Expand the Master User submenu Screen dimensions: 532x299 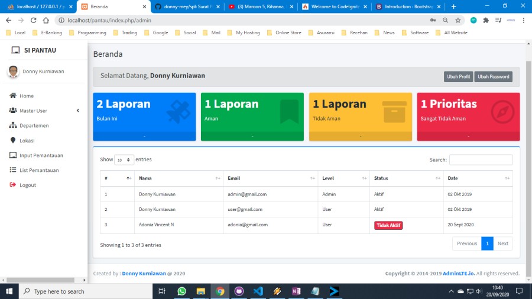coord(78,110)
